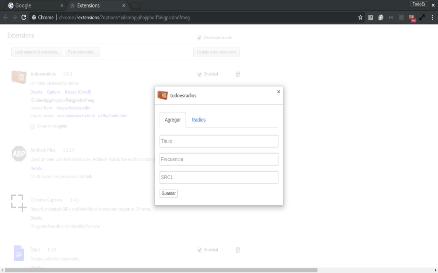Click the TodoEs profile button
The width and height of the screenshot is (438, 273).
(x=419, y=4)
